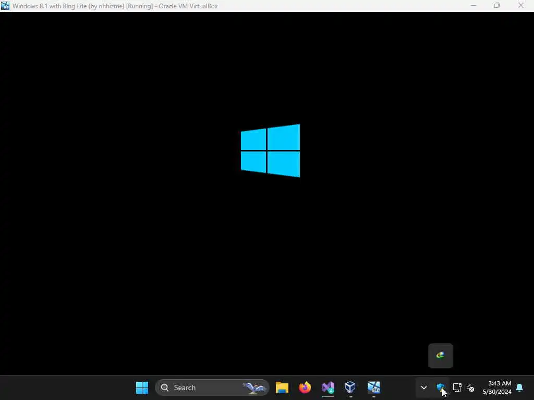Open VirtualBox Manager from the taskbar

coord(350,387)
